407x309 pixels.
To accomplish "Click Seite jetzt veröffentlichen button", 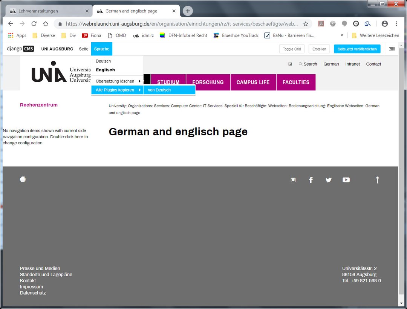I will click(x=357, y=49).
